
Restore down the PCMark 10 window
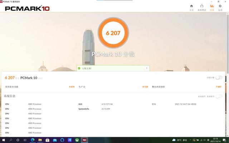pos(218,1)
